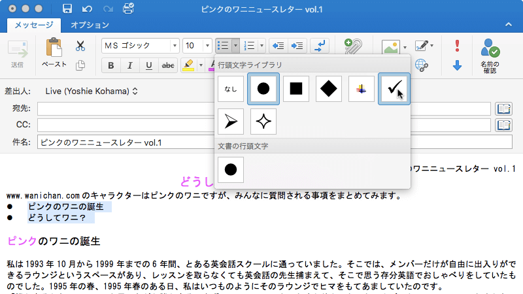Select round bullet under 文書の行頭文字
The image size is (523, 294).
(231, 170)
